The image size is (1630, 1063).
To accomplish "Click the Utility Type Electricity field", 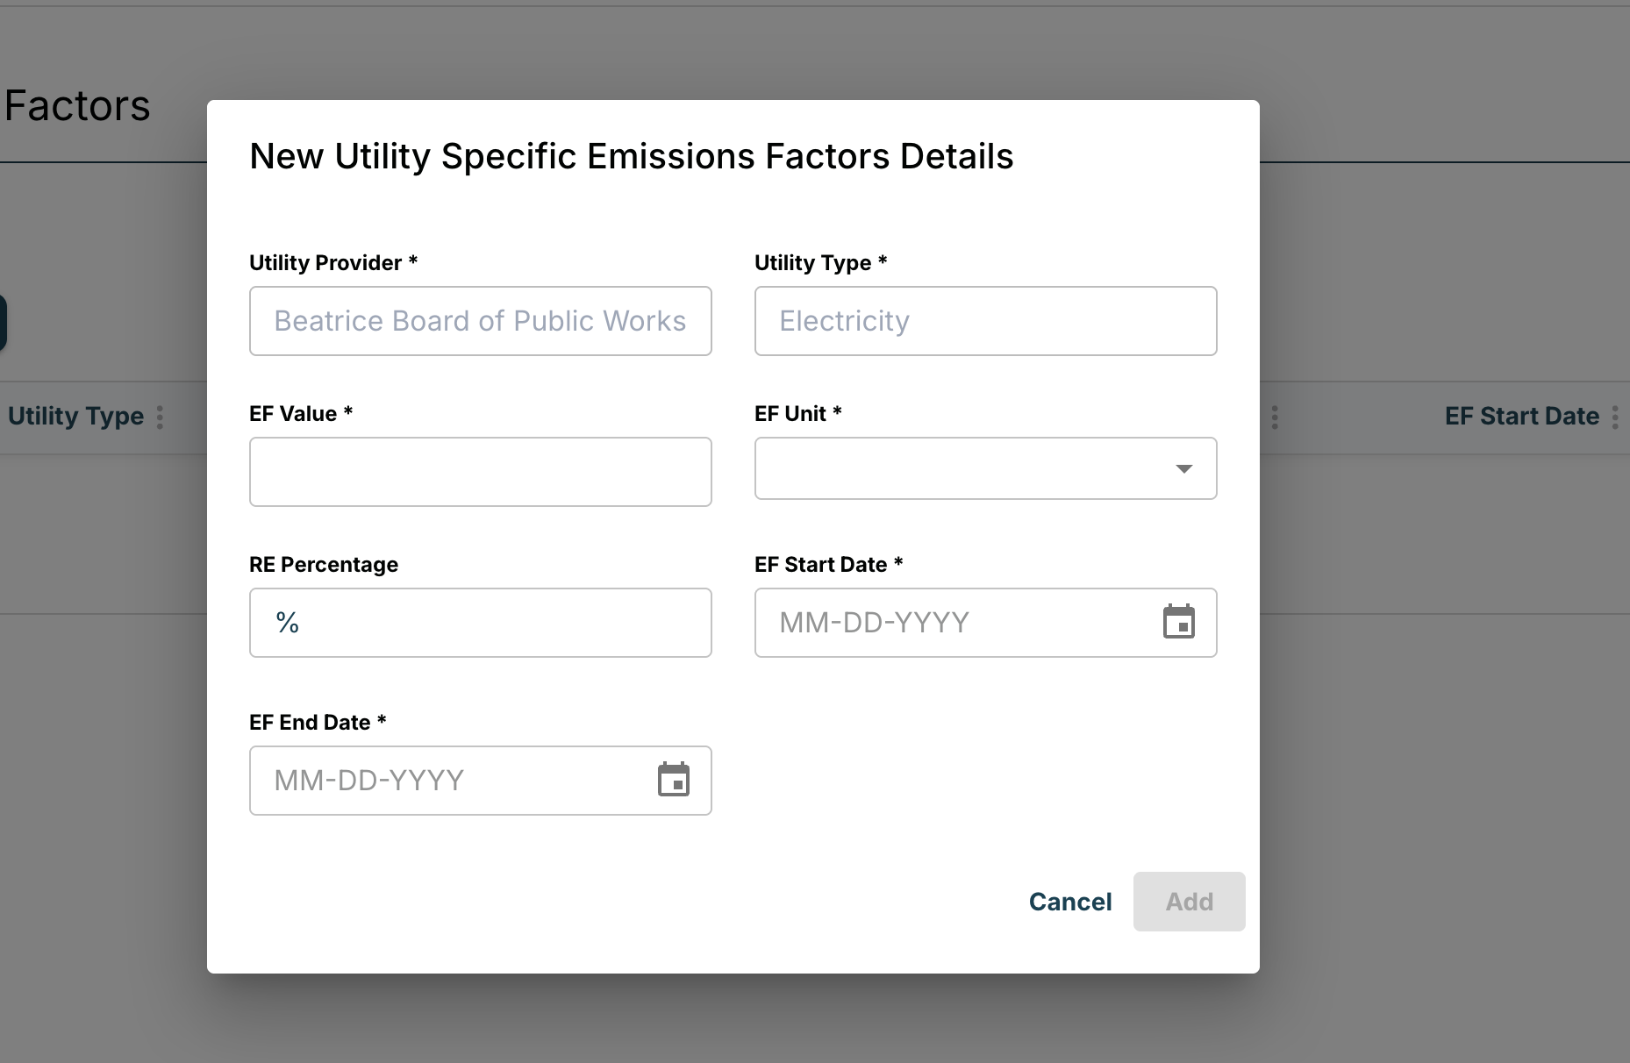I will coord(984,321).
